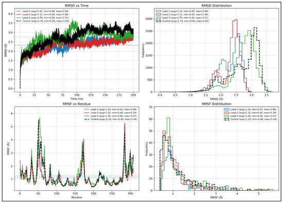Click Lead-3 legend entry in RMSF Distribution plot
Image resolution: width=283 pixels, height=203 pixels.
pos(251,116)
